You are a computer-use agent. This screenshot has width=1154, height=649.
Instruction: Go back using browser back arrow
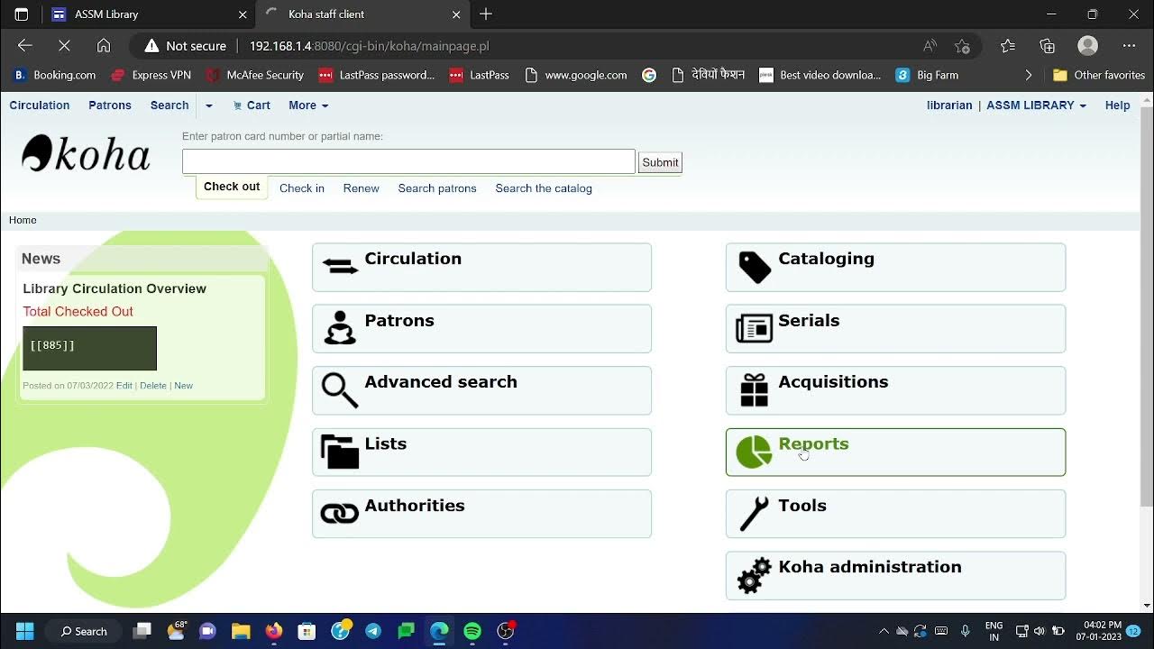(25, 46)
